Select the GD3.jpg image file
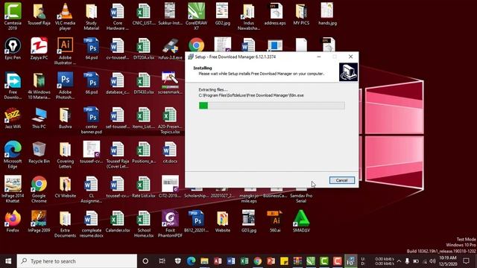This screenshot has width=477, height=268. point(248,221)
